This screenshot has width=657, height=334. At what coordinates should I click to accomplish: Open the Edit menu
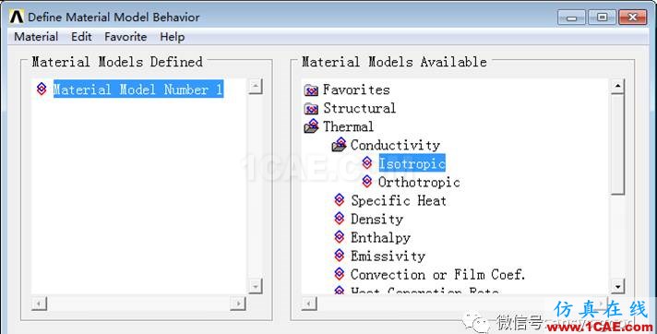[81, 37]
